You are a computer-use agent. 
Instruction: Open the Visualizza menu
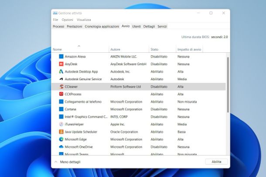[84, 20]
